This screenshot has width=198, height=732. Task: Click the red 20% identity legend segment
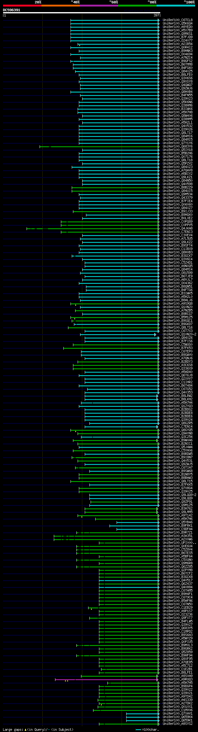tap(22, 6)
